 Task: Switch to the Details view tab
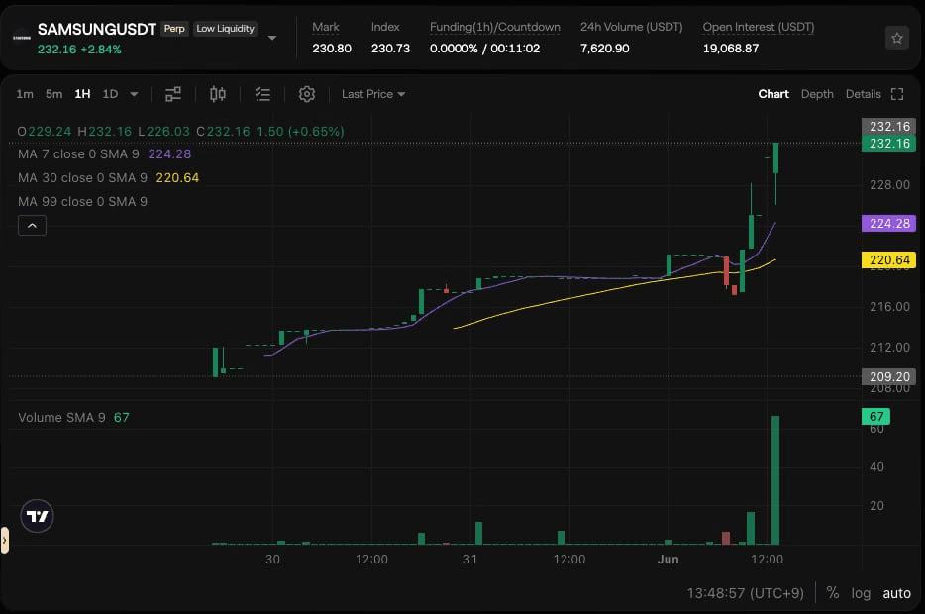(x=863, y=94)
